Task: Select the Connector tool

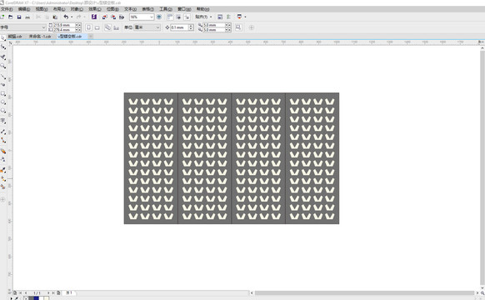Action: tap(3, 140)
